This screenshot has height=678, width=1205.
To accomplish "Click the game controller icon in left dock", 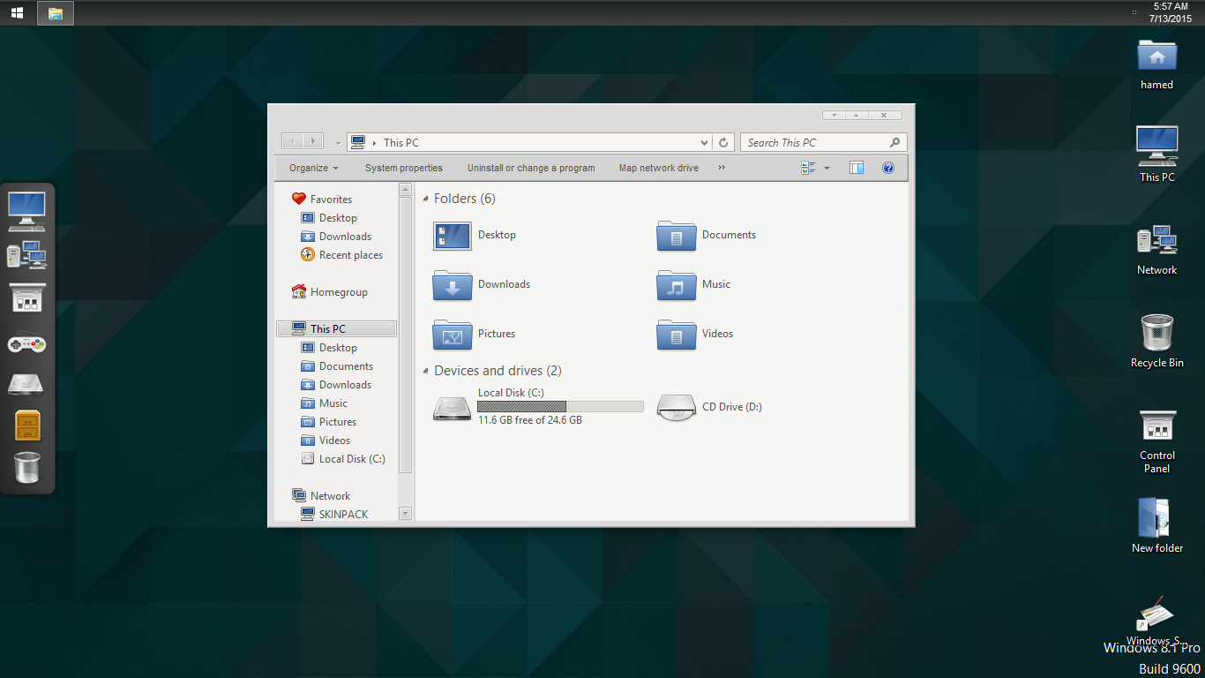I will click(x=26, y=343).
